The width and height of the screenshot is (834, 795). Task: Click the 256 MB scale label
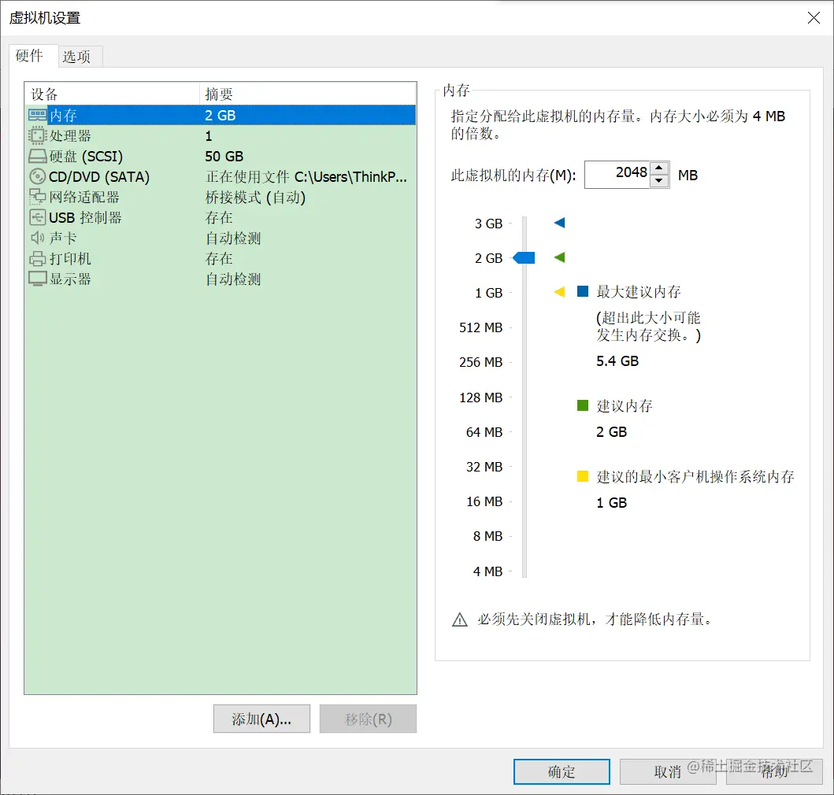click(x=481, y=362)
